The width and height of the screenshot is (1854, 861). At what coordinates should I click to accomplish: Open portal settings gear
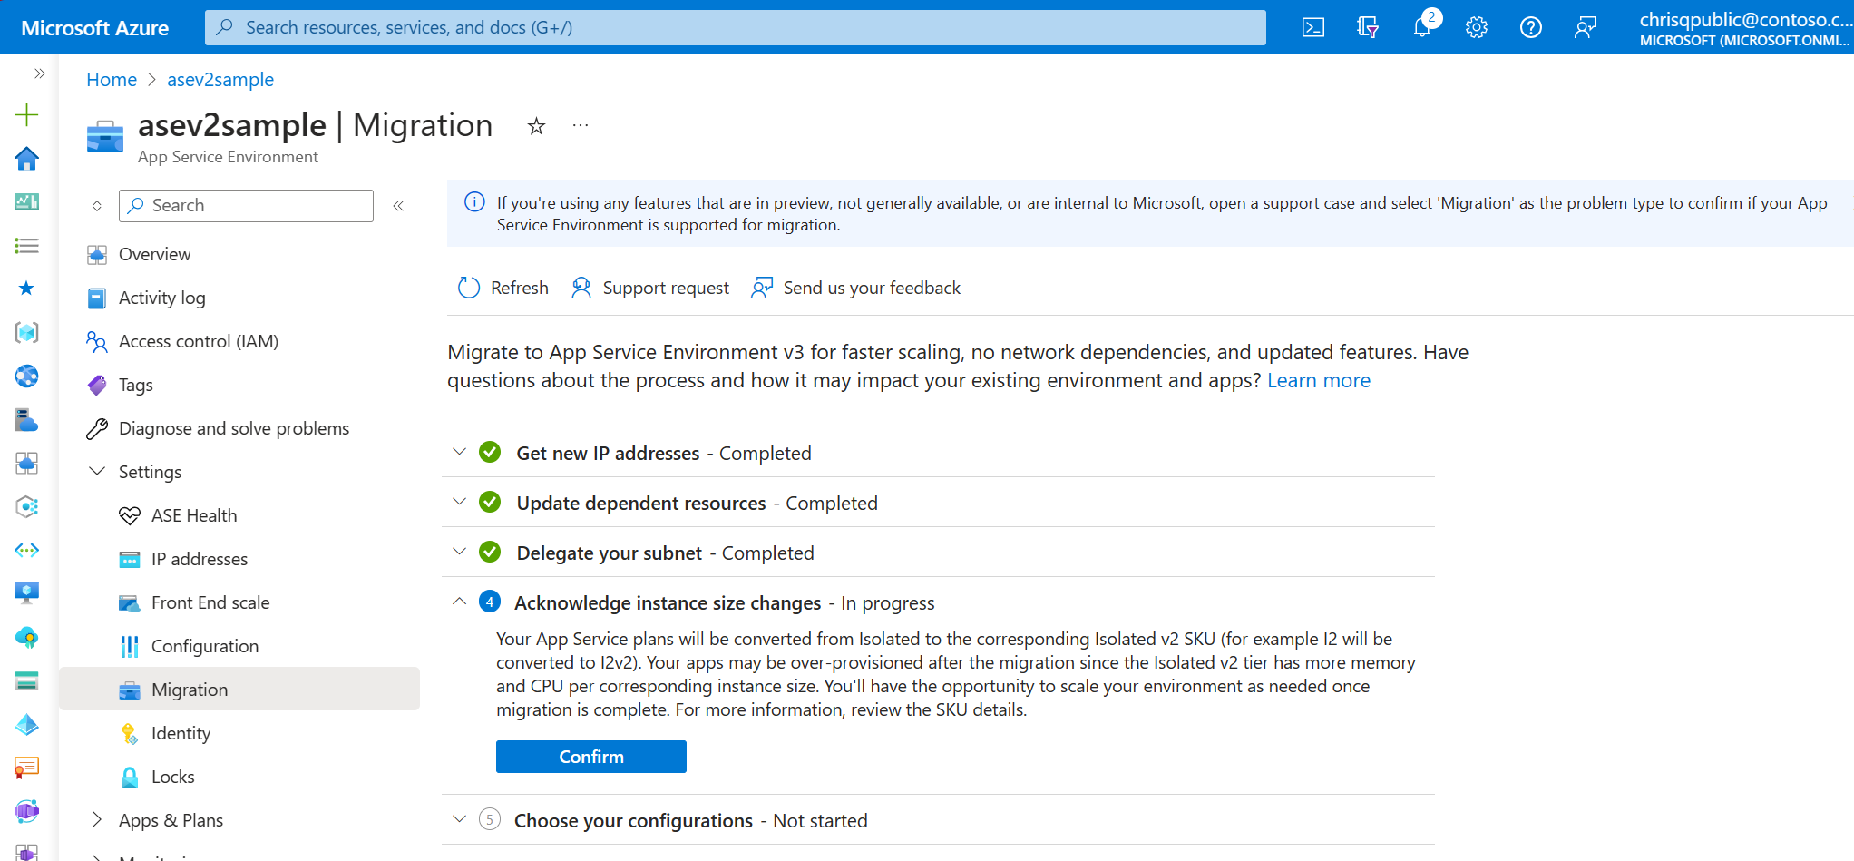pos(1477,27)
